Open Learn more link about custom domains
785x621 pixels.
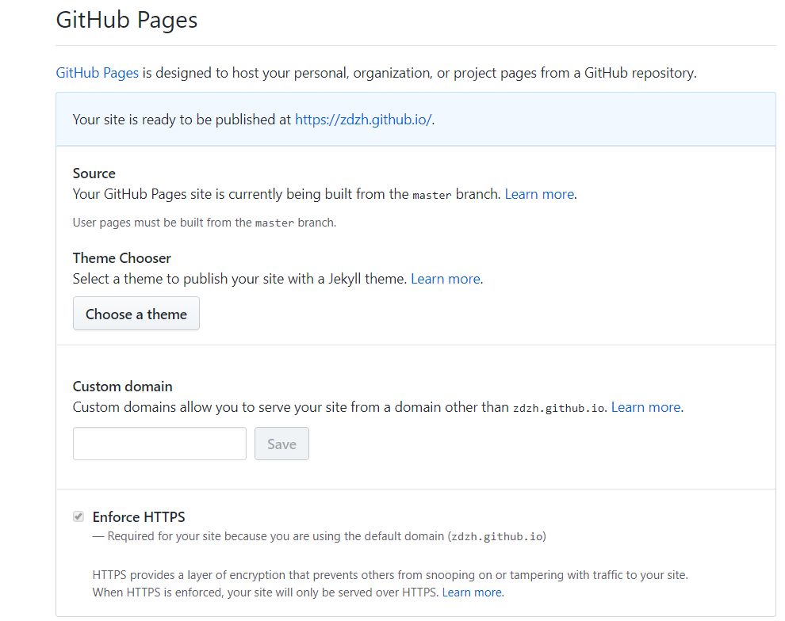[x=645, y=407]
